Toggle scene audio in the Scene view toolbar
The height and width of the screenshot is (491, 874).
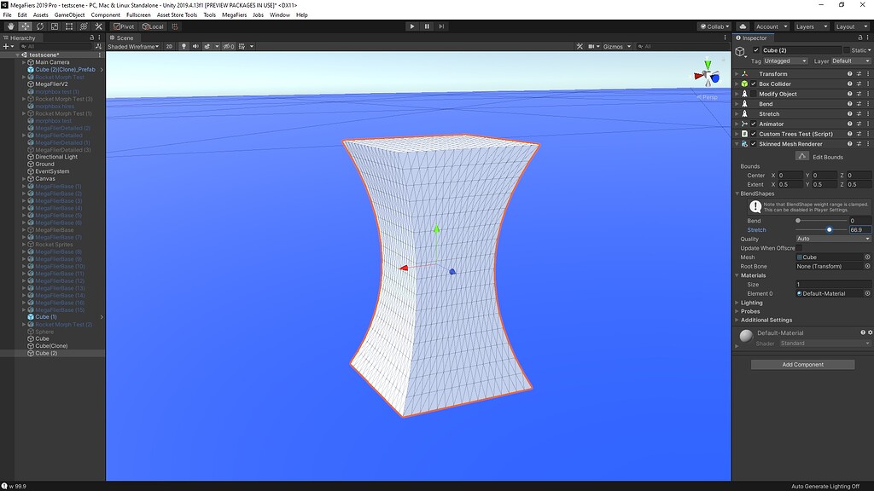pos(195,46)
